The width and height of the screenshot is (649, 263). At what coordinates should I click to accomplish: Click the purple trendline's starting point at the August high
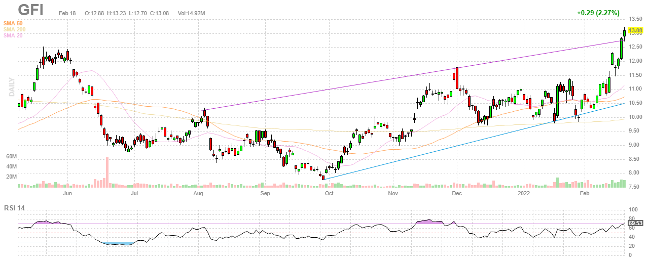(204, 110)
